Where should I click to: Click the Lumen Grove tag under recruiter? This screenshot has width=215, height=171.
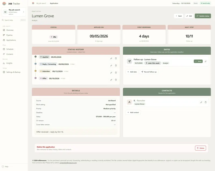tap(139, 104)
